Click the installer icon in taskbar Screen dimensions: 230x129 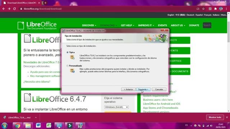[x=80, y=126]
